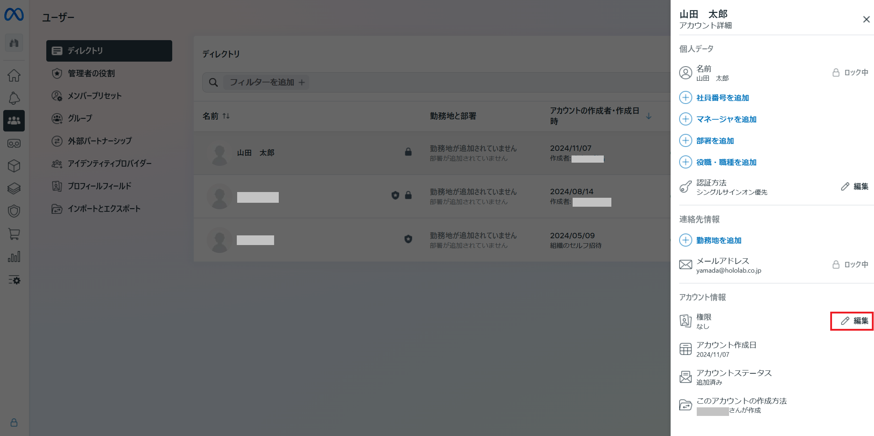The width and height of the screenshot is (874, 436).
Task: Open the shopping cart icon
Action: 14,234
